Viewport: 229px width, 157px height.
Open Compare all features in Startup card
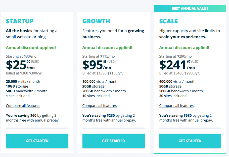point(23,106)
